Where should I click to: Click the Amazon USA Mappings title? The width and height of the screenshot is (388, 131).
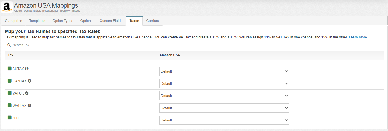click(x=46, y=5)
